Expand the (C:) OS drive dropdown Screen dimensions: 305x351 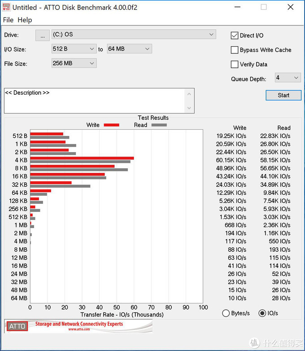click(x=134, y=35)
